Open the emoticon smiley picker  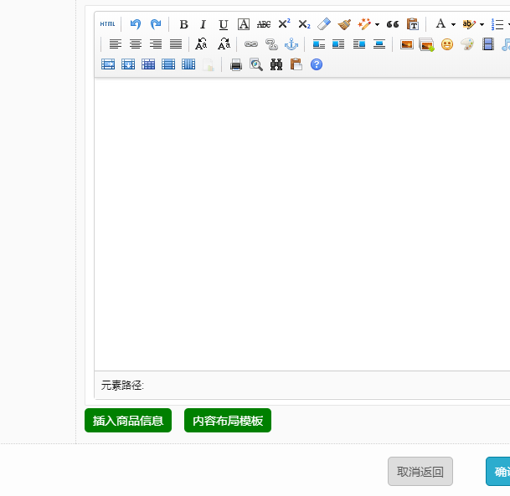[x=447, y=44]
